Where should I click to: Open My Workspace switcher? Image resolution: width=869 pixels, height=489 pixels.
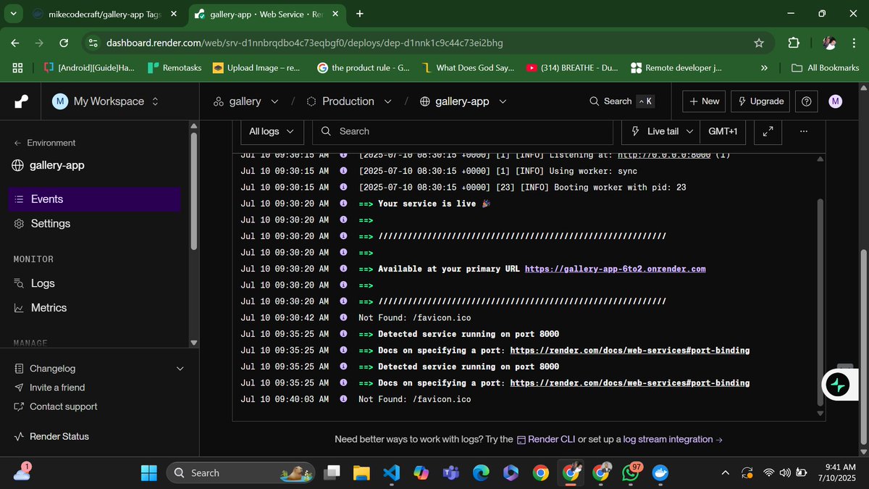click(106, 101)
